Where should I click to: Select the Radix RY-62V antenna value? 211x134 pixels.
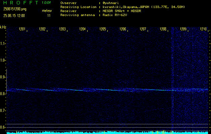[x=115, y=15]
